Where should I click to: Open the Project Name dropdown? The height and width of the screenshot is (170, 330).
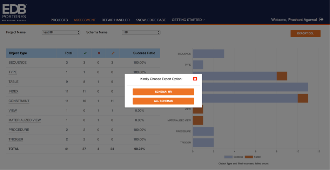[61, 32]
